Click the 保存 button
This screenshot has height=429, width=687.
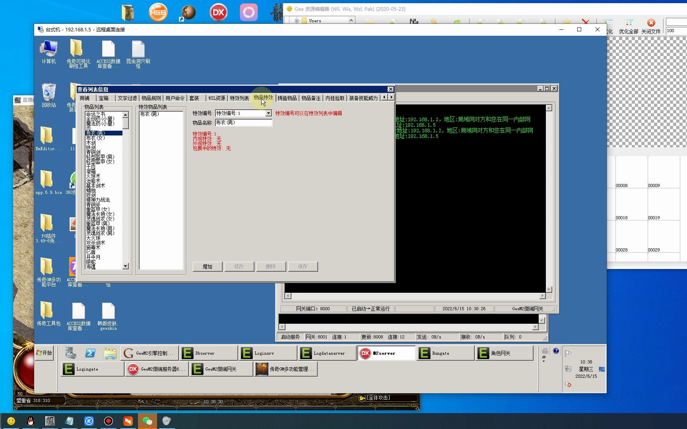click(303, 267)
